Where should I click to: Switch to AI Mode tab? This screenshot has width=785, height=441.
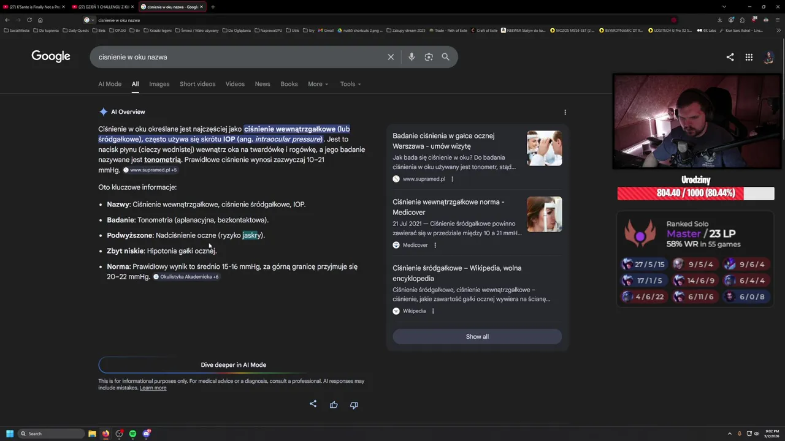click(x=110, y=84)
